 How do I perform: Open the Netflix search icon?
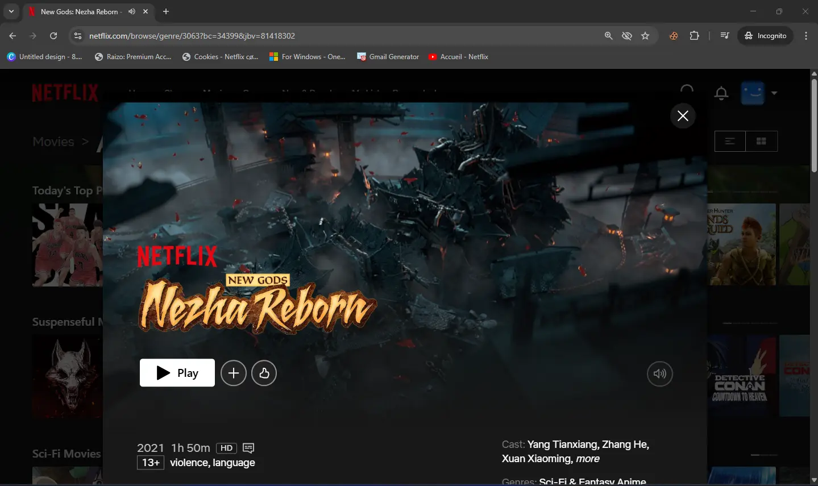coord(687,91)
